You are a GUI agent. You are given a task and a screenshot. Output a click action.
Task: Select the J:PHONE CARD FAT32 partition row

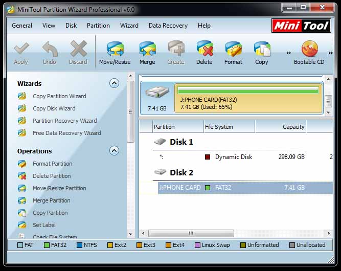point(245,188)
